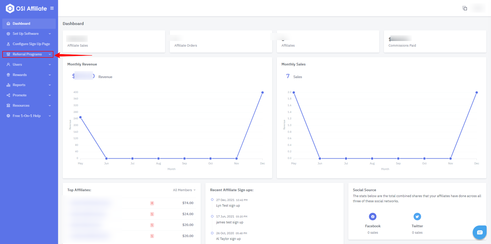Image resolution: width=491 pixels, height=244 pixels.
Task: Click the 17 Jun, 2021 sign up date
Action: (x=225, y=216)
